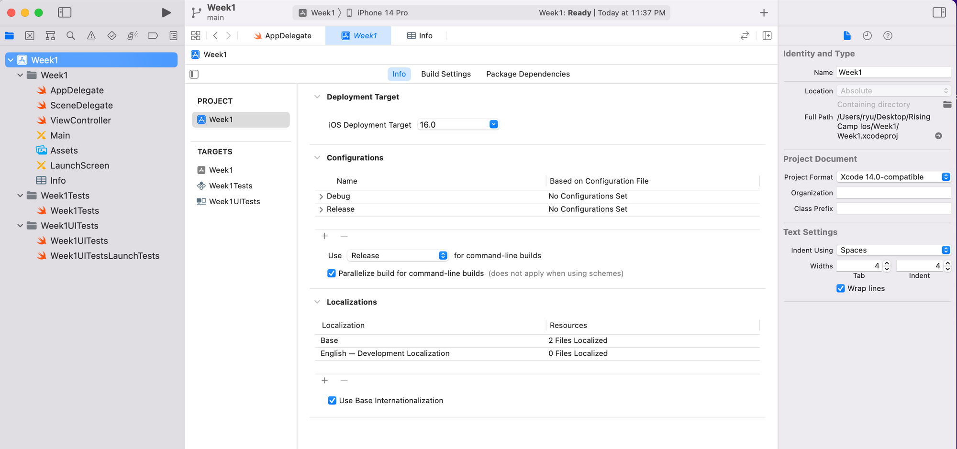Click the add library plus button
Screen dimensions: 957x449
pos(764,13)
